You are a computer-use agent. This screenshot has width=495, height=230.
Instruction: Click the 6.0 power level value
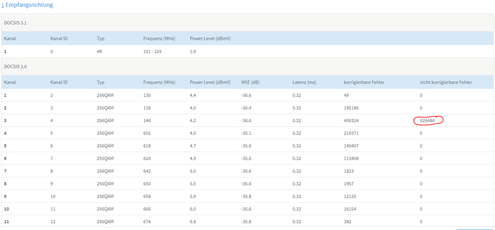tap(193, 209)
